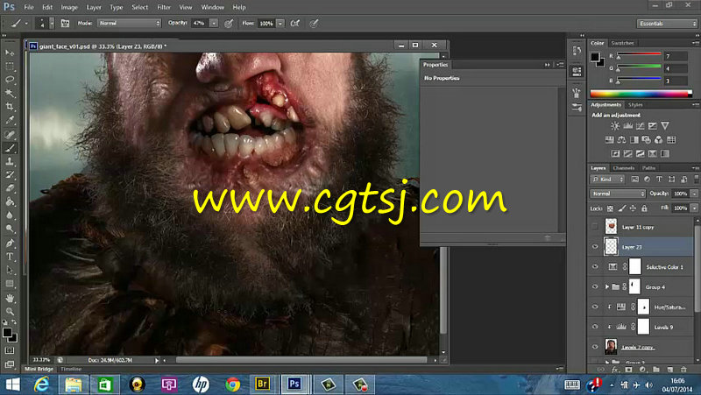Viewport: 701px width, 395px height.
Task: Add a Brightness/Contrast adjustment
Action: click(x=615, y=126)
